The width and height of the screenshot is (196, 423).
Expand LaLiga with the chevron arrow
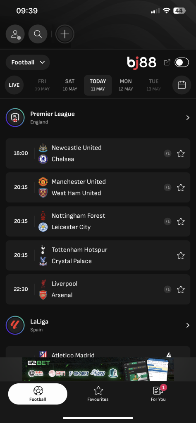pos(188,326)
